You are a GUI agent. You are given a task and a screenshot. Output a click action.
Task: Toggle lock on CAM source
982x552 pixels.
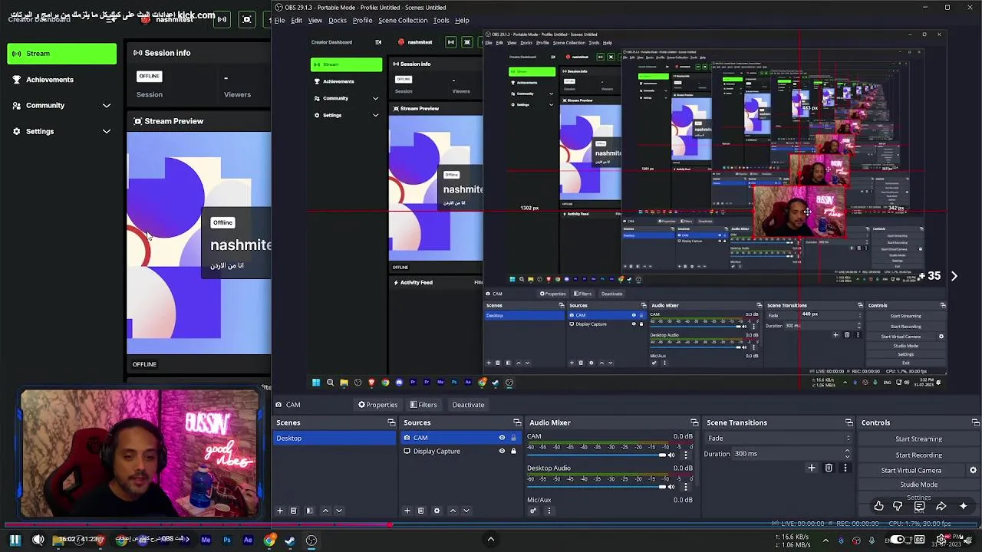(x=513, y=438)
